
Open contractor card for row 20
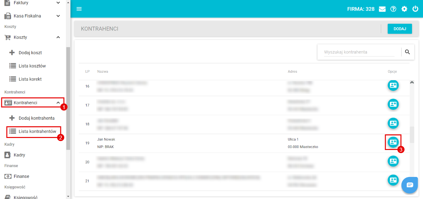[x=393, y=161]
